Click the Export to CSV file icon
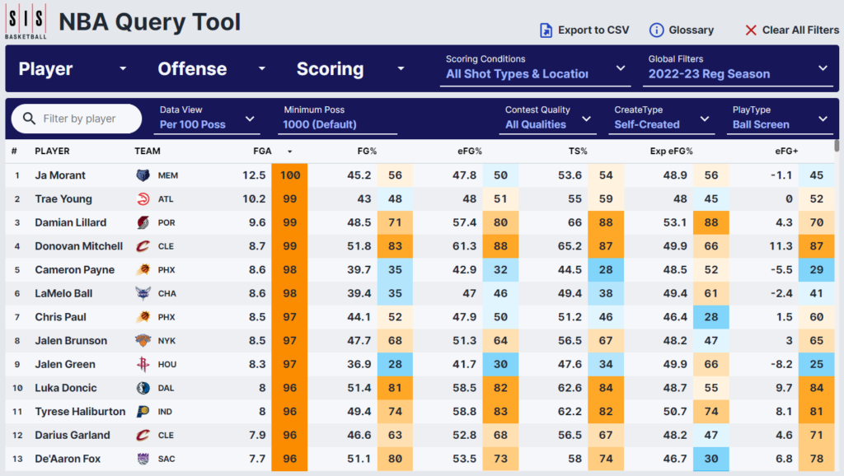This screenshot has width=844, height=476. pos(546,30)
